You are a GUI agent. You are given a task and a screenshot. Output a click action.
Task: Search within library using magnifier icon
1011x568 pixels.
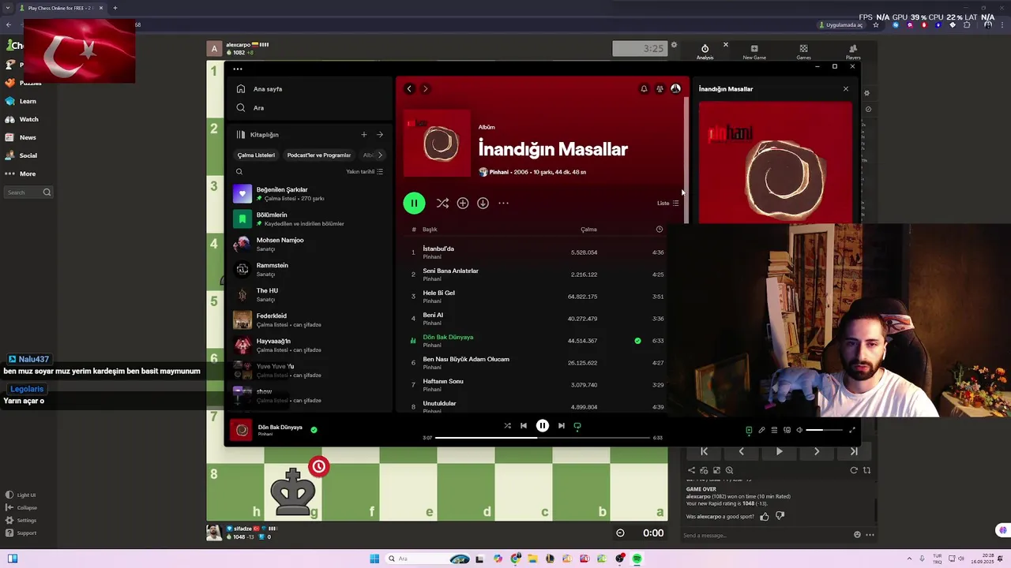click(x=239, y=171)
